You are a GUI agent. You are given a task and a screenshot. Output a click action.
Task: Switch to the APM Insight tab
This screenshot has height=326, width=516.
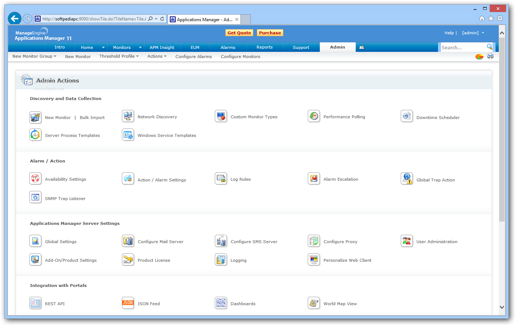tap(162, 47)
